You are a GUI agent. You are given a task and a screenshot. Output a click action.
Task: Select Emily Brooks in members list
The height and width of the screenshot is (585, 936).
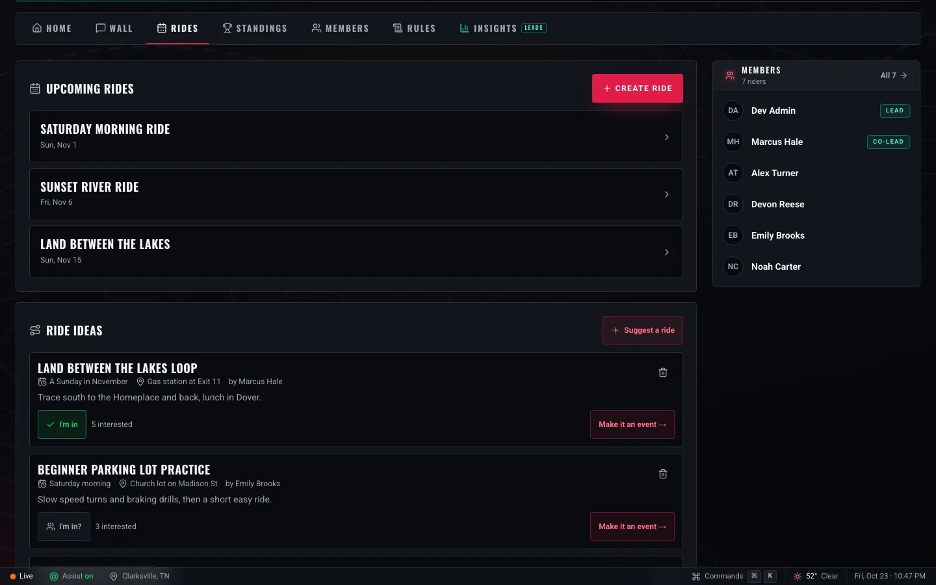(816, 235)
